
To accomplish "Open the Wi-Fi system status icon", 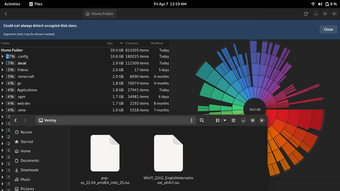I will (x=313, y=4).
